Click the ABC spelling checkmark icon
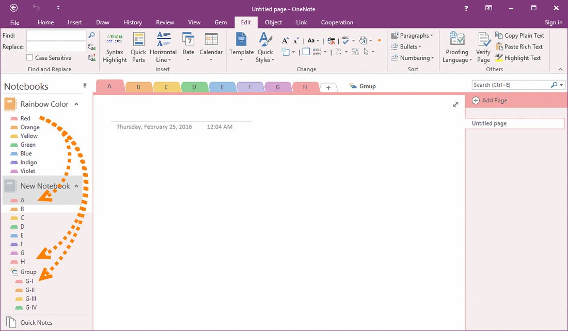This screenshot has height=331, width=568. point(345,40)
